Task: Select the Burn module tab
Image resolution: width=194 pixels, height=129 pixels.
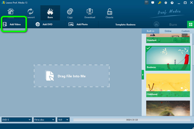Action: coord(50,13)
